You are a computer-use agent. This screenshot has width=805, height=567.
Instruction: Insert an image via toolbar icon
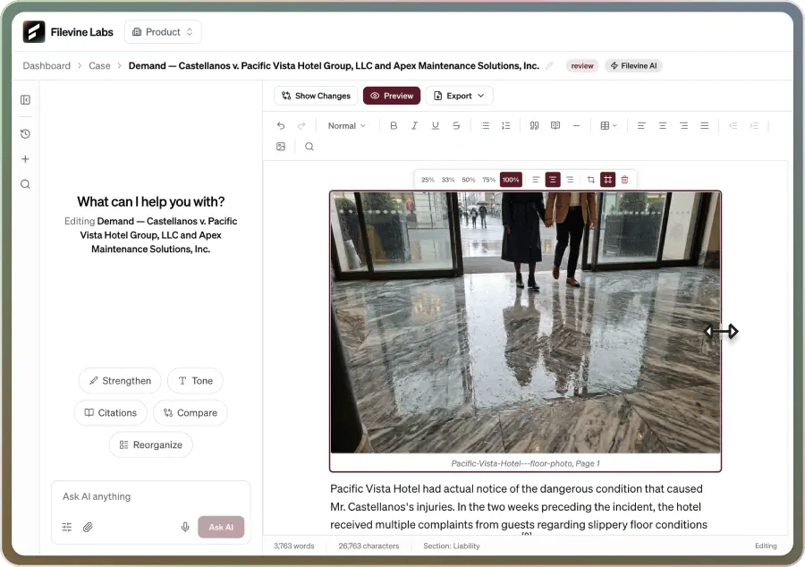pyautogui.click(x=281, y=147)
